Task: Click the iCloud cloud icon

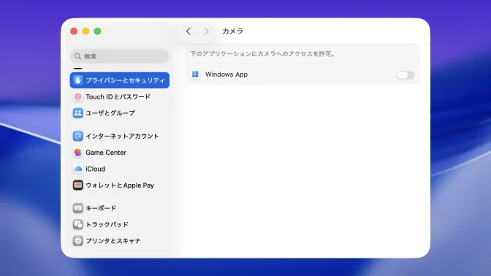Action: click(78, 169)
